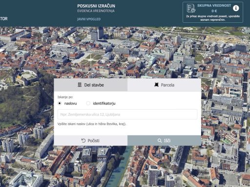Click the Počisti reset button
Image resolution: width=250 pixels, height=187 pixels.
coord(91,141)
